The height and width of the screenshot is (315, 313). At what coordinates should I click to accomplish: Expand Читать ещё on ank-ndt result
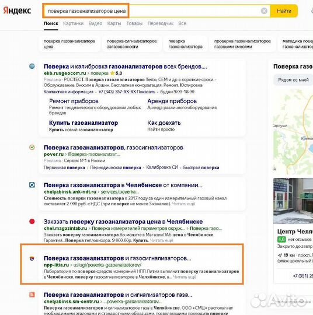tap(184, 204)
